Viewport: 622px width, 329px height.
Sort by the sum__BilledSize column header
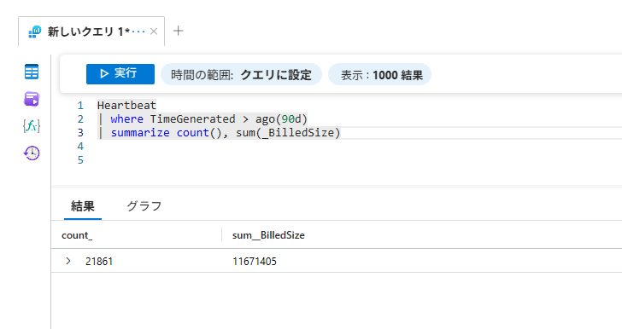tap(268, 235)
